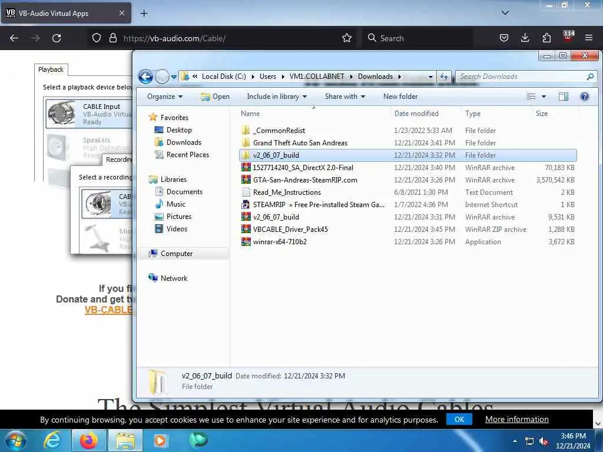Change your view icon in Explorer
The width and height of the screenshot is (603, 452).
tap(531, 97)
